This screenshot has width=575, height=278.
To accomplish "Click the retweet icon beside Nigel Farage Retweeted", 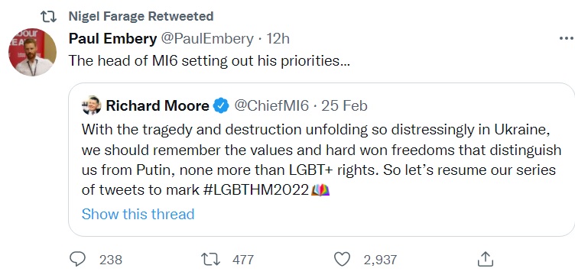I will 48,16.
